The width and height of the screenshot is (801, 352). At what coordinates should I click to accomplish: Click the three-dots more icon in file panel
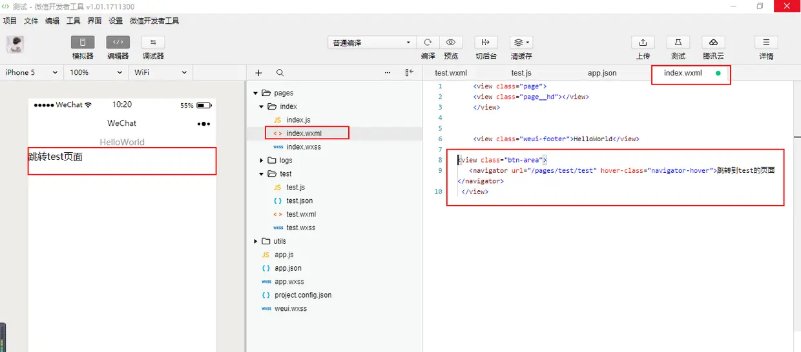(388, 73)
